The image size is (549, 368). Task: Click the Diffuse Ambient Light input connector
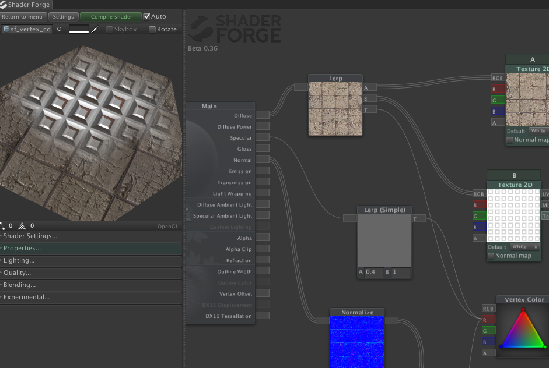pos(263,204)
